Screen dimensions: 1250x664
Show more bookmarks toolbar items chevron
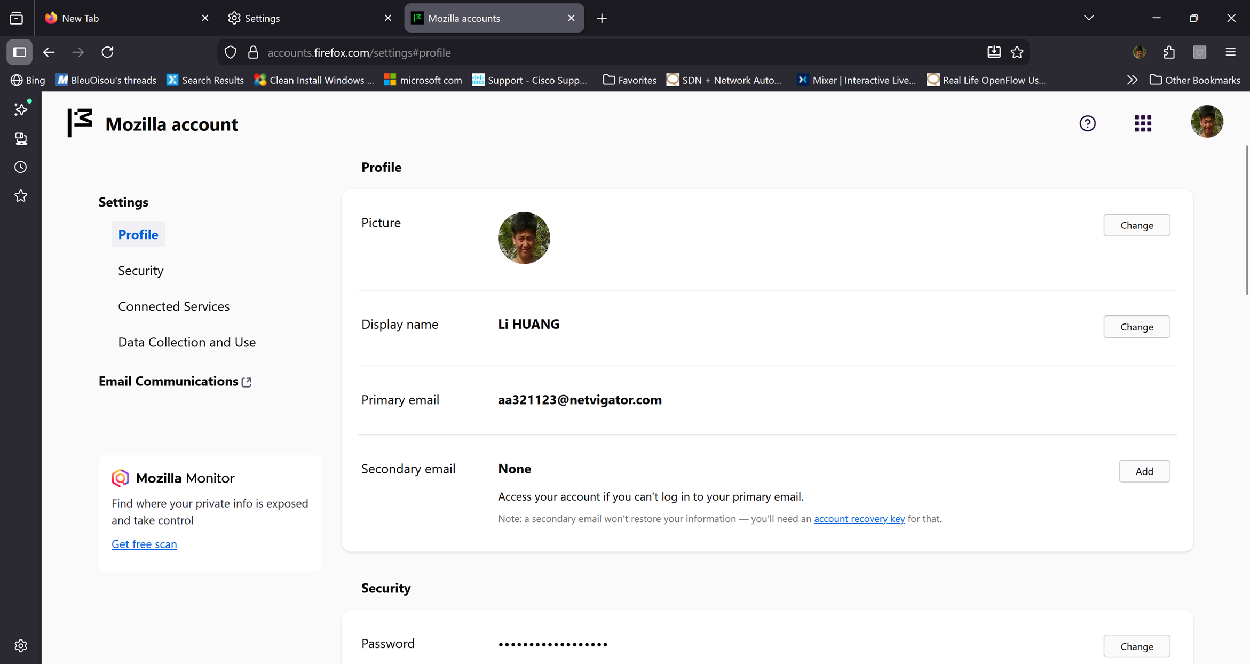(x=1132, y=80)
